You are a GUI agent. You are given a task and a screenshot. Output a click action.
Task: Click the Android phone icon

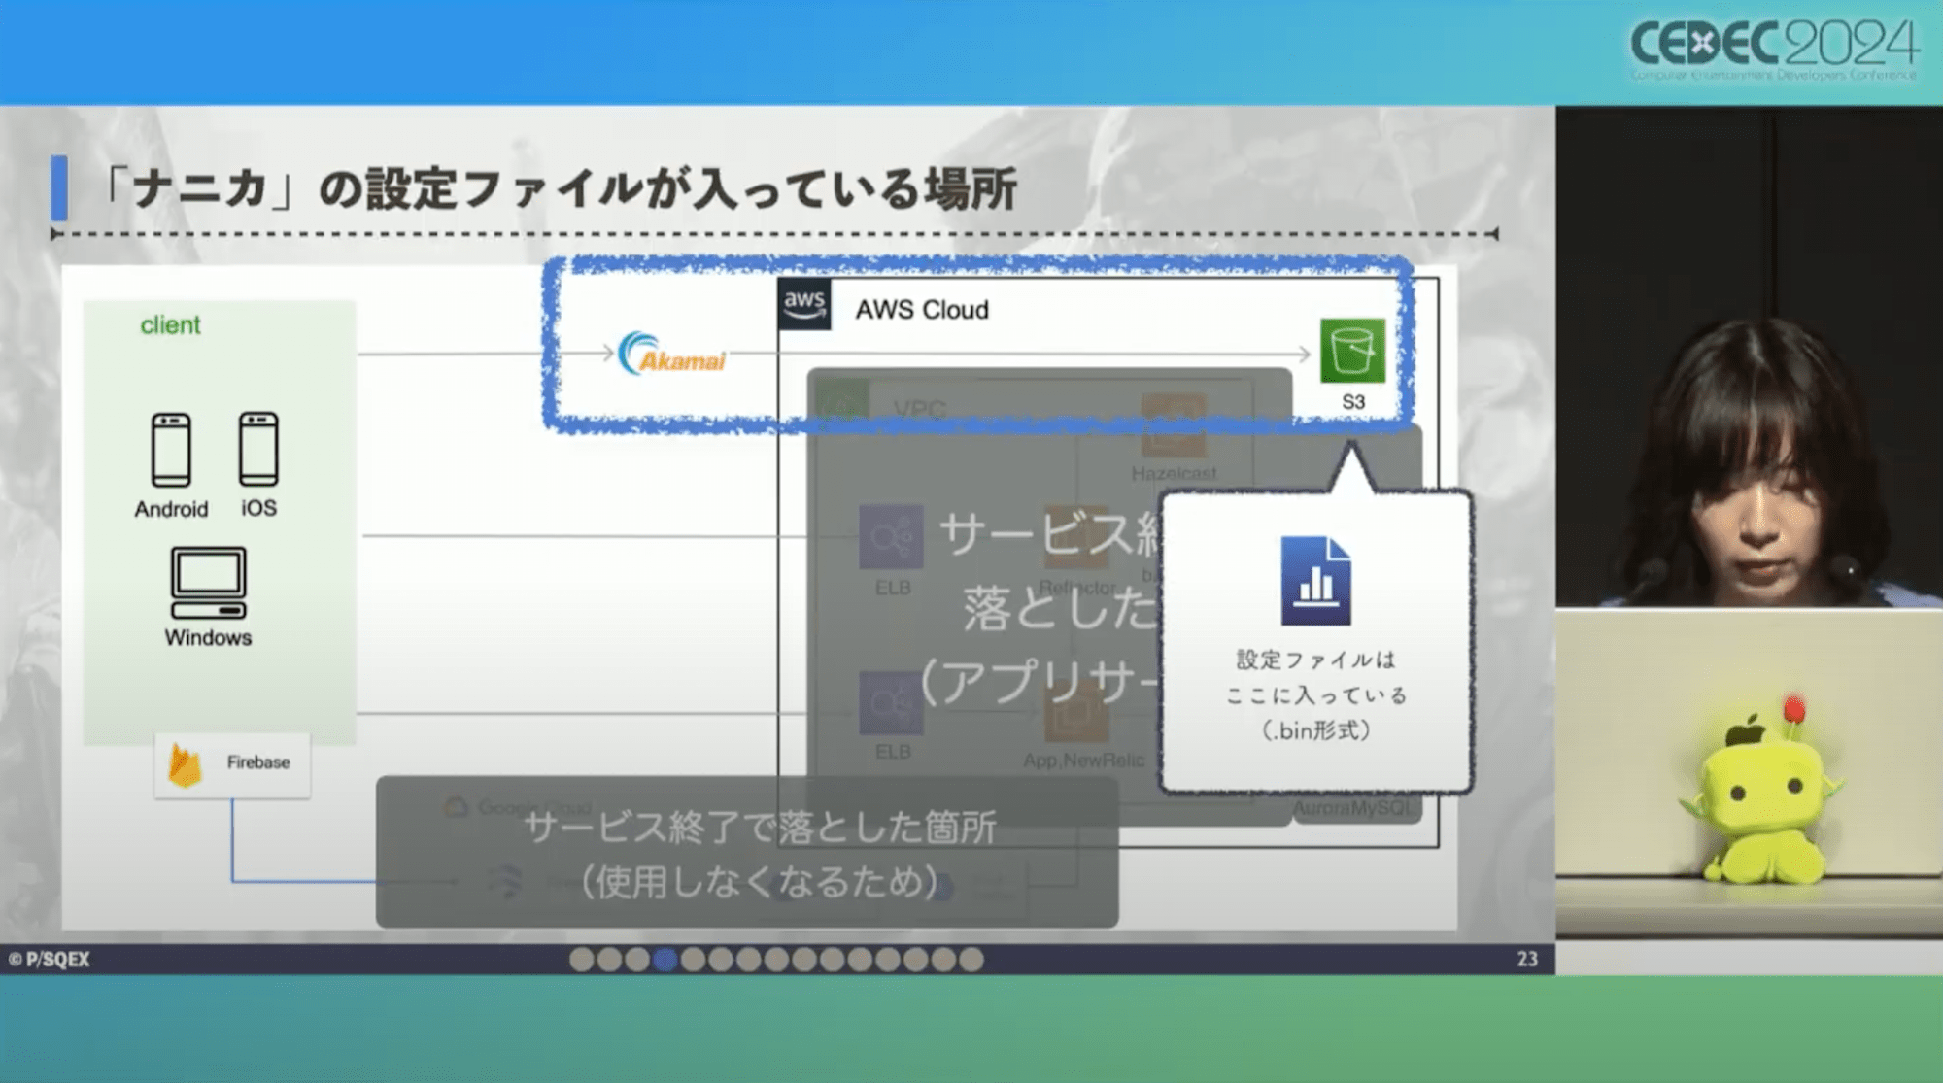(171, 450)
